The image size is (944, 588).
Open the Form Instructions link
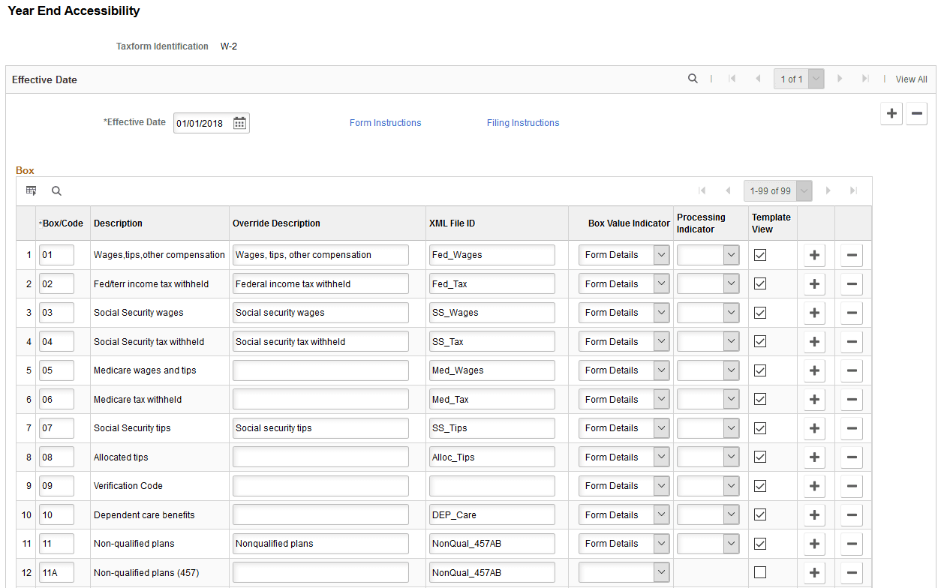tap(386, 123)
